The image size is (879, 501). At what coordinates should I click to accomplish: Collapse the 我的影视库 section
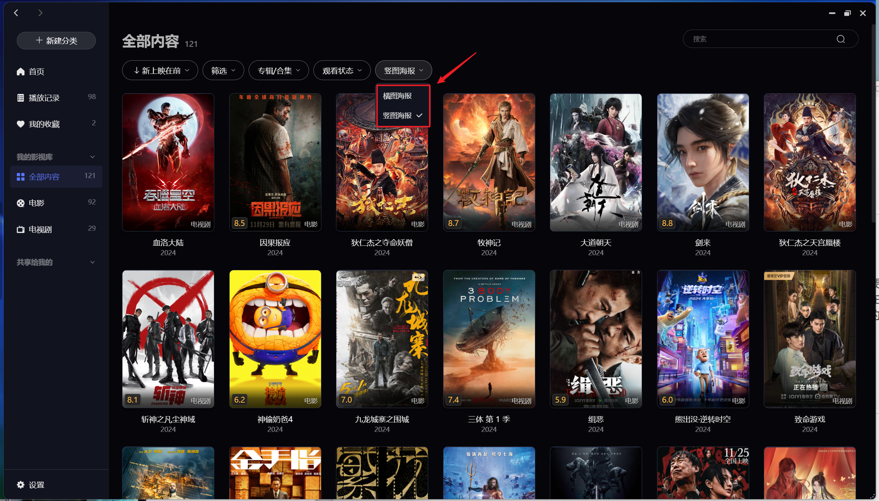click(x=93, y=157)
